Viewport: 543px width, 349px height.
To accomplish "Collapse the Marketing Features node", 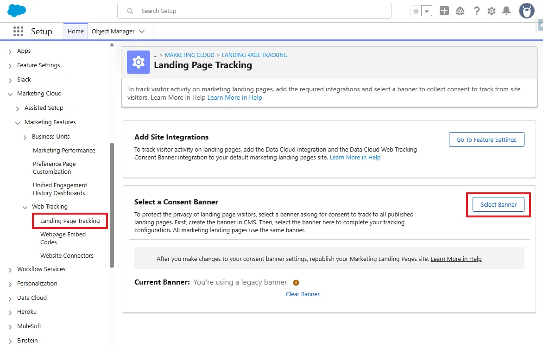I will [17, 123].
